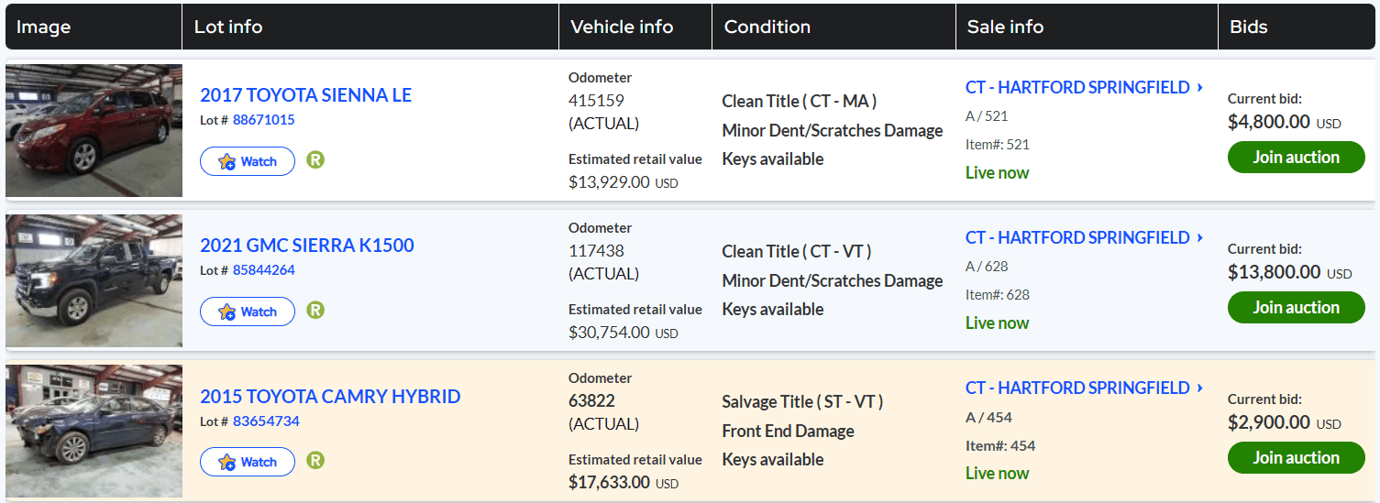1380x503 pixels.
Task: Join auction for the $4,800 Sienna
Action: (1296, 158)
